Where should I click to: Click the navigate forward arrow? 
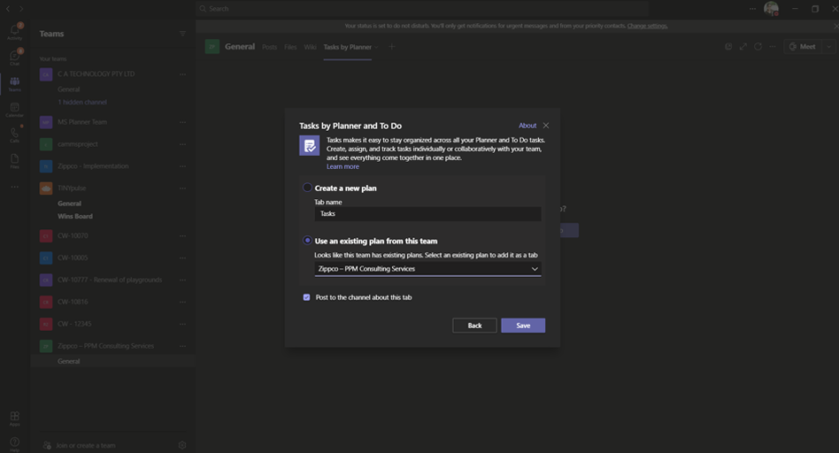click(x=21, y=9)
